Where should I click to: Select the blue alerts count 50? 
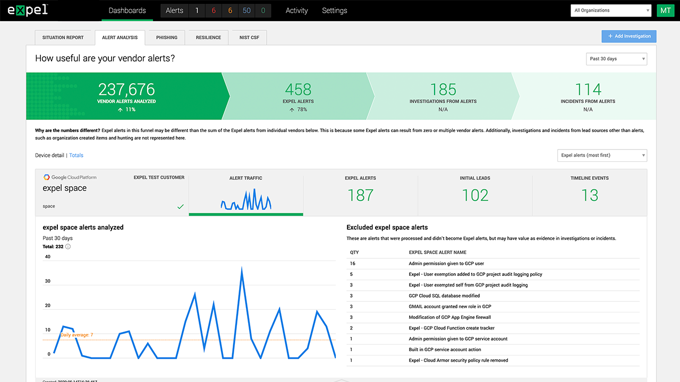click(x=246, y=11)
